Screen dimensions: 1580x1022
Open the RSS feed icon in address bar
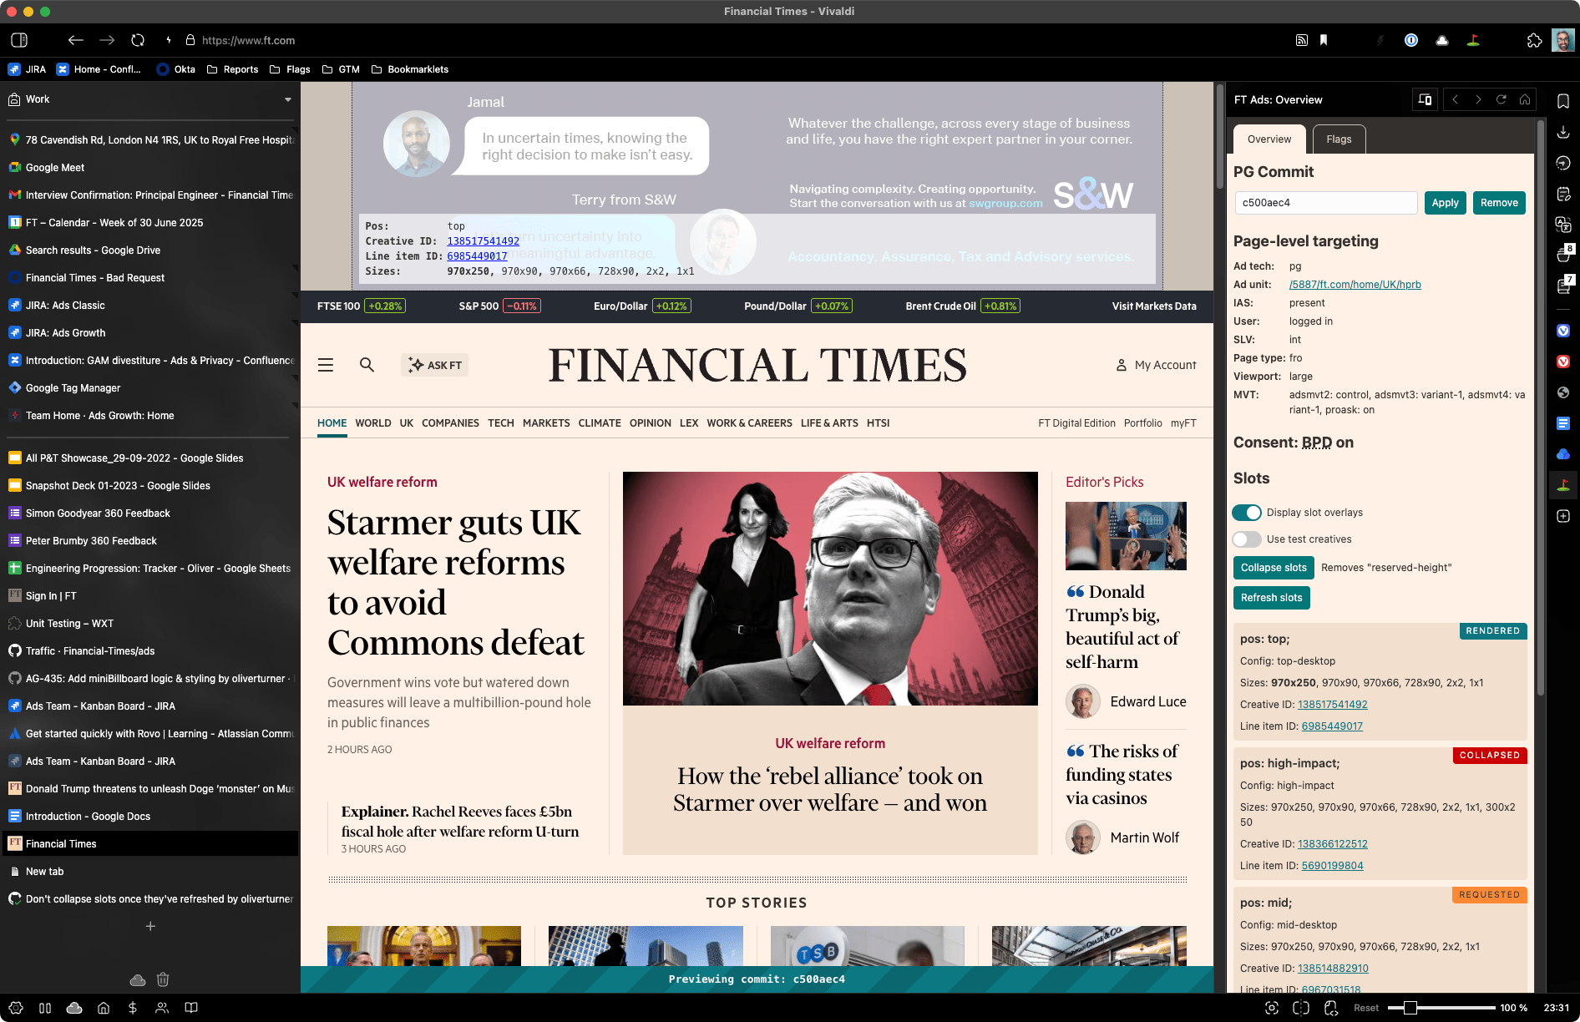(x=1301, y=40)
